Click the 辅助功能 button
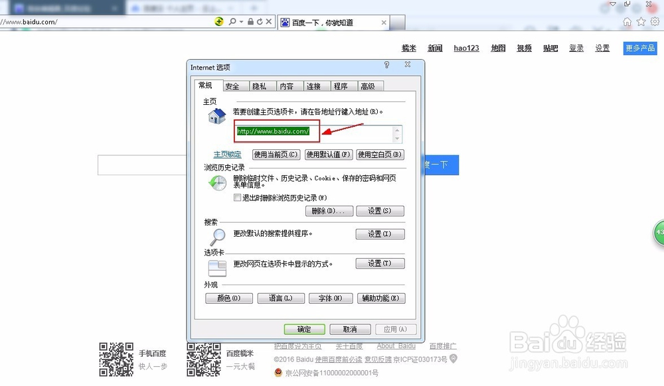The image size is (664, 386). point(380,298)
